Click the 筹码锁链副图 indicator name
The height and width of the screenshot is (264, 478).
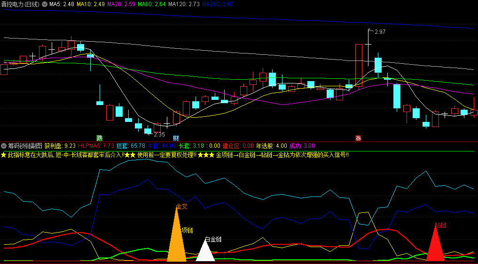[x=25, y=146]
